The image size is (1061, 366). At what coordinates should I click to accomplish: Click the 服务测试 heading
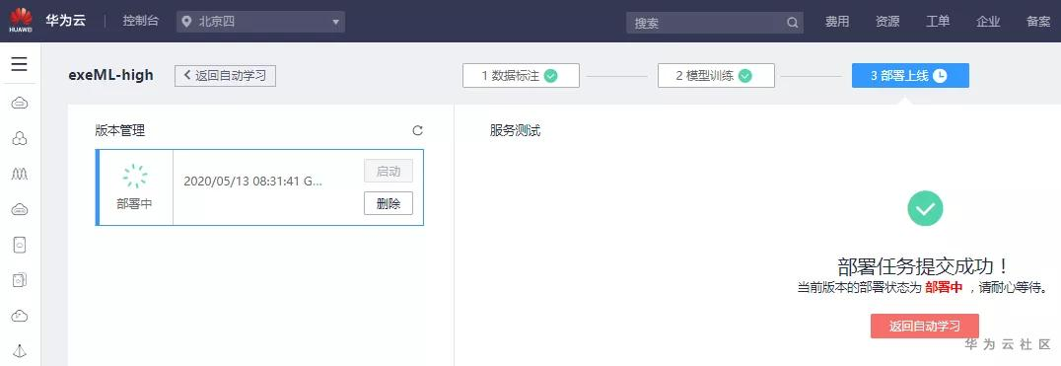click(515, 131)
